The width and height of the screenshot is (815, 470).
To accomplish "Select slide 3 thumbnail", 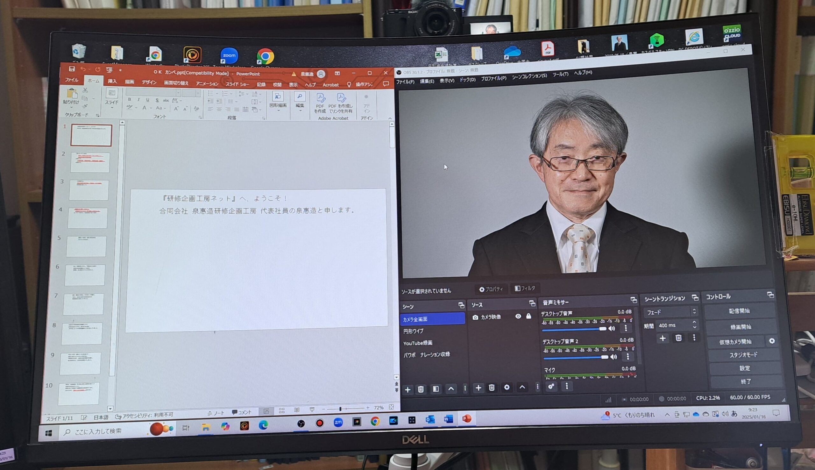I will [x=89, y=190].
